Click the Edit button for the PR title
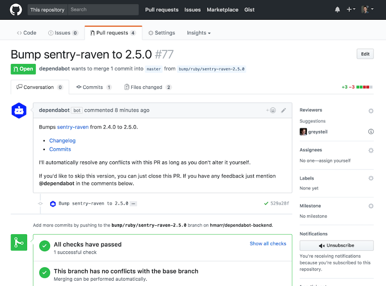The width and height of the screenshot is (386, 286). click(365, 54)
